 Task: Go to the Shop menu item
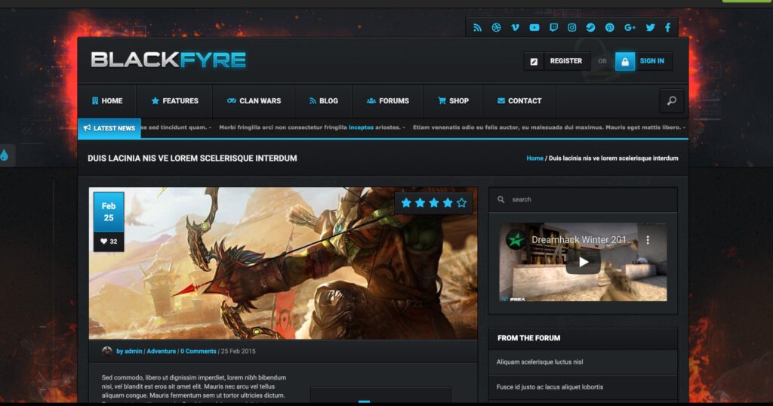(x=453, y=100)
